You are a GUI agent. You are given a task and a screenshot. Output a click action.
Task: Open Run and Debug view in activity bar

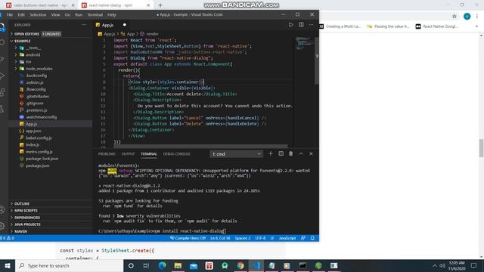(x=2, y=76)
